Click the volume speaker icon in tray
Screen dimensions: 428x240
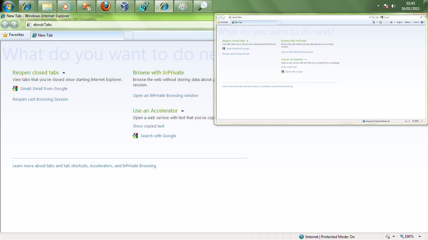click(394, 6)
